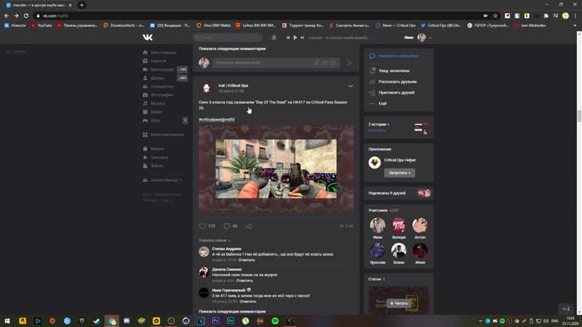The image size is (582, 327).
Task: Open the Windows Start menu
Action: click(x=7, y=320)
